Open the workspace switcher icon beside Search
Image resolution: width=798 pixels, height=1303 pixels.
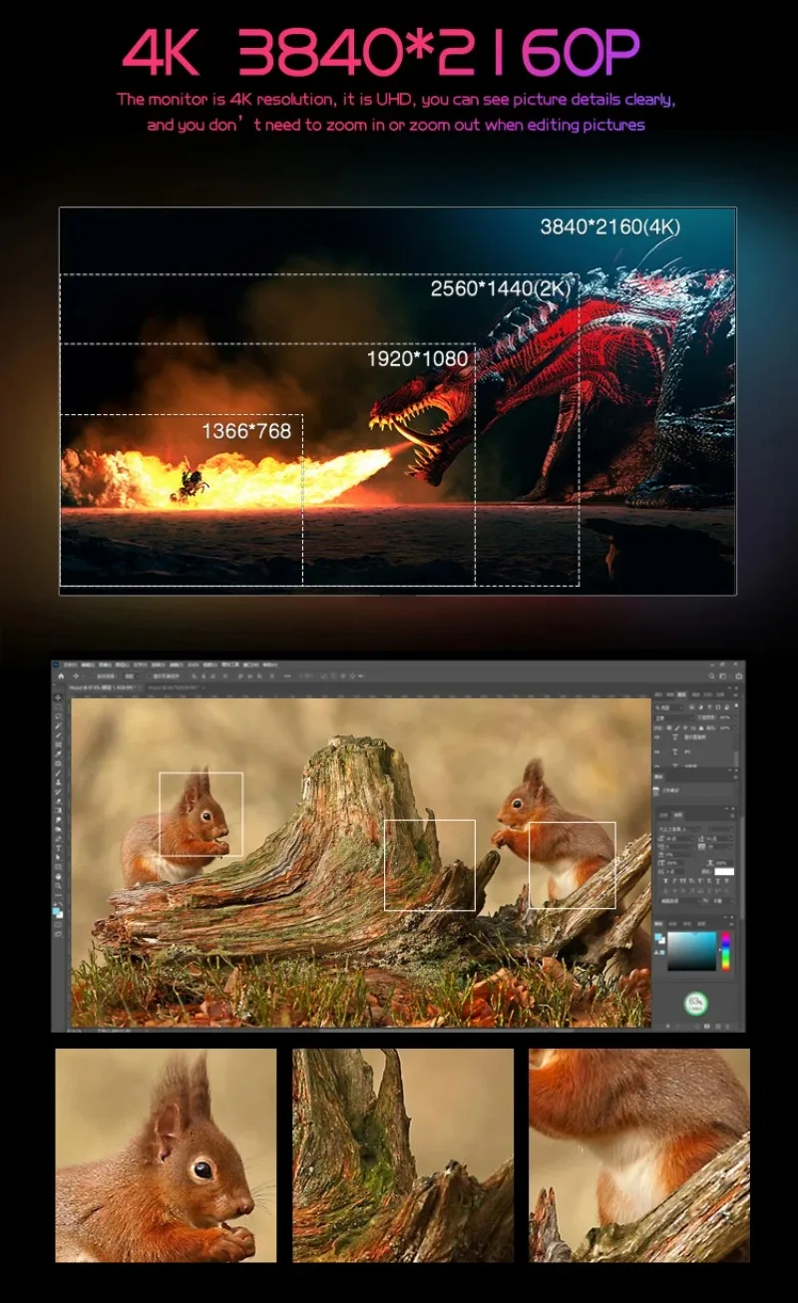pos(723,676)
